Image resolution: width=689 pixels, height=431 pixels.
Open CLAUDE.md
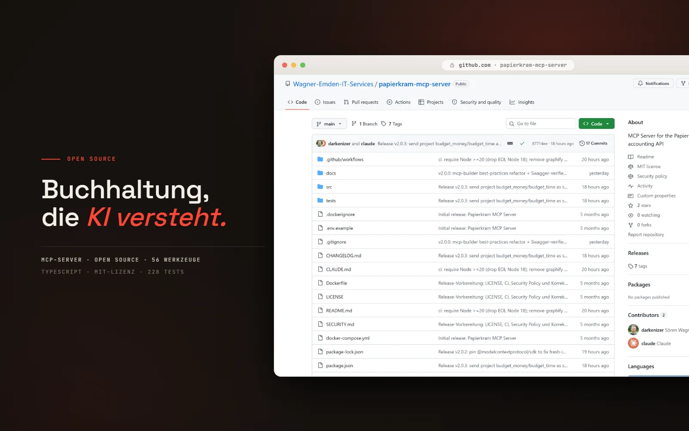point(338,269)
